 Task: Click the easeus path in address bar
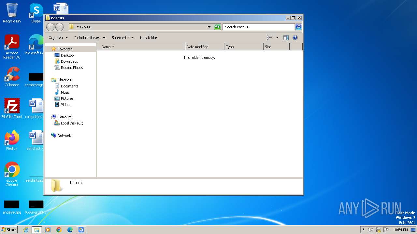pyautogui.click(x=86, y=27)
